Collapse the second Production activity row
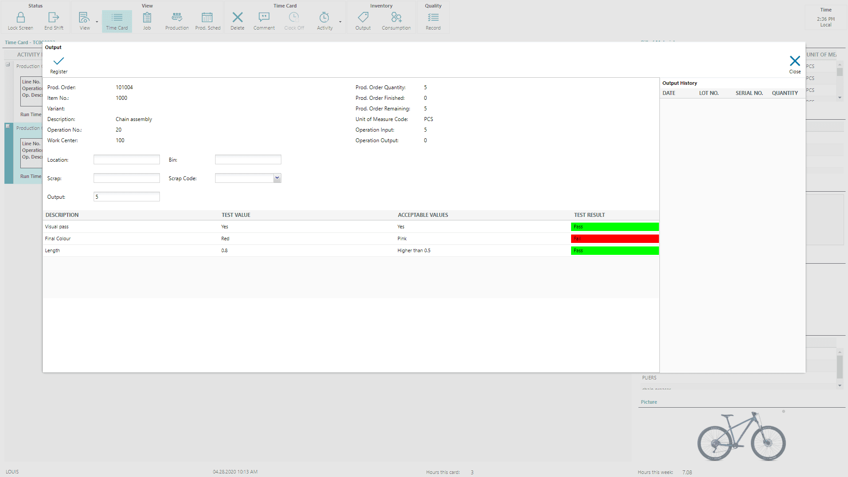Image resolution: width=848 pixels, height=477 pixels. pyautogui.click(x=8, y=126)
